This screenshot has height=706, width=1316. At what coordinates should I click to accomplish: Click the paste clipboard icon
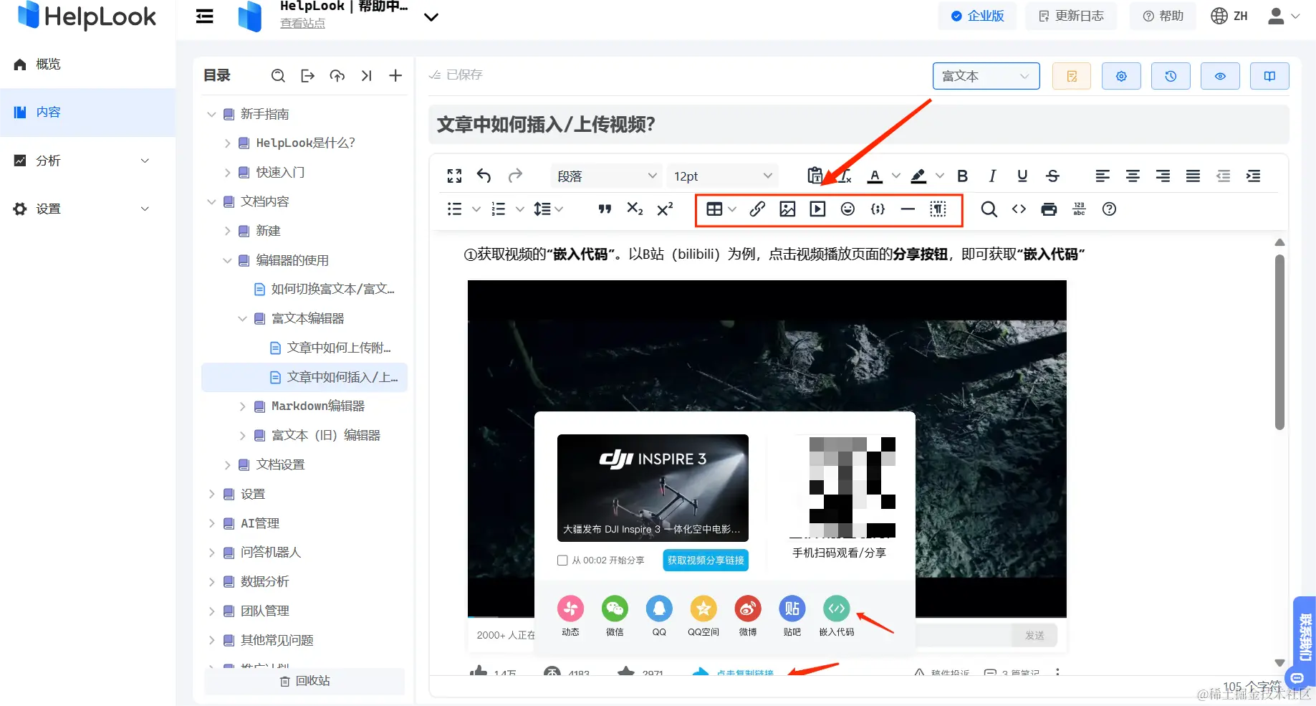tap(815, 176)
